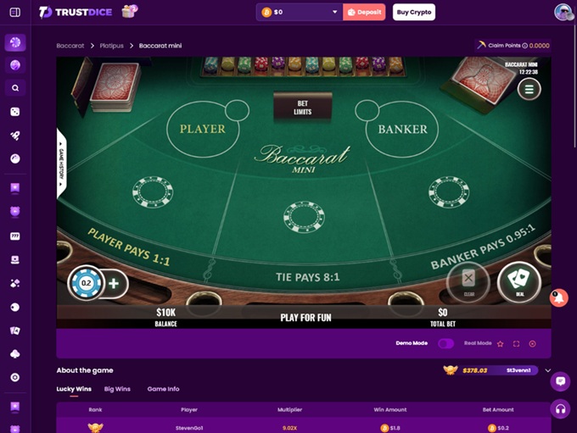Clear bets with the X button

[x=468, y=282]
